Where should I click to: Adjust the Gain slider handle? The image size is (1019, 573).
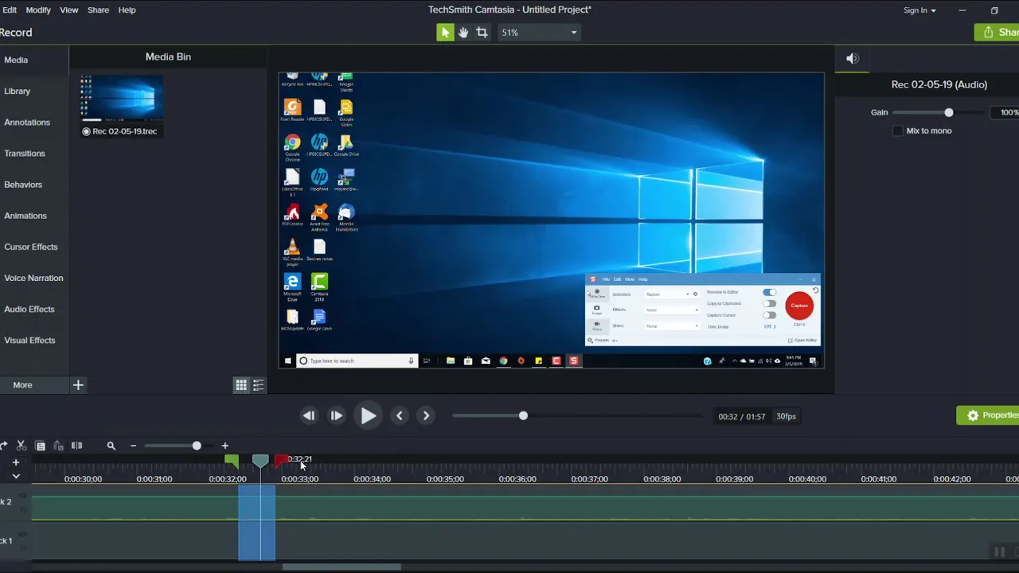[949, 112]
